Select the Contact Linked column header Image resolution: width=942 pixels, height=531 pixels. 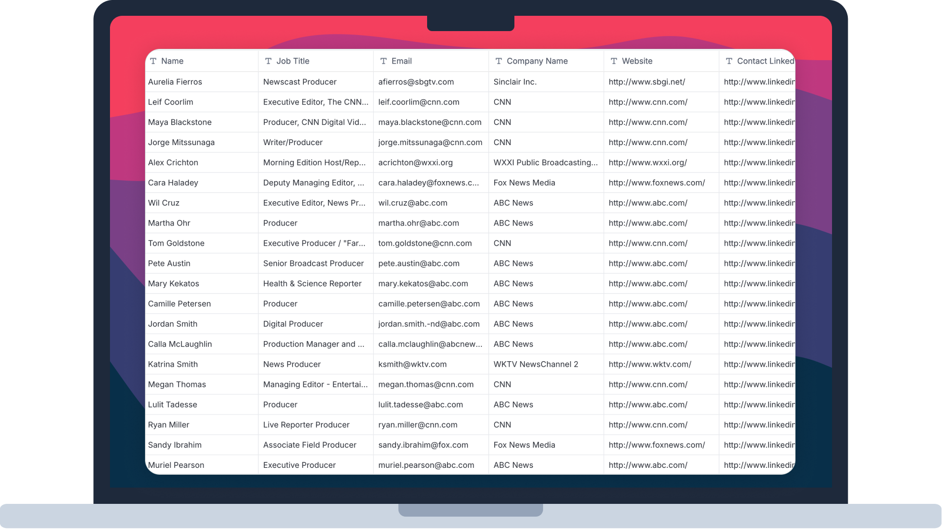tap(757, 61)
